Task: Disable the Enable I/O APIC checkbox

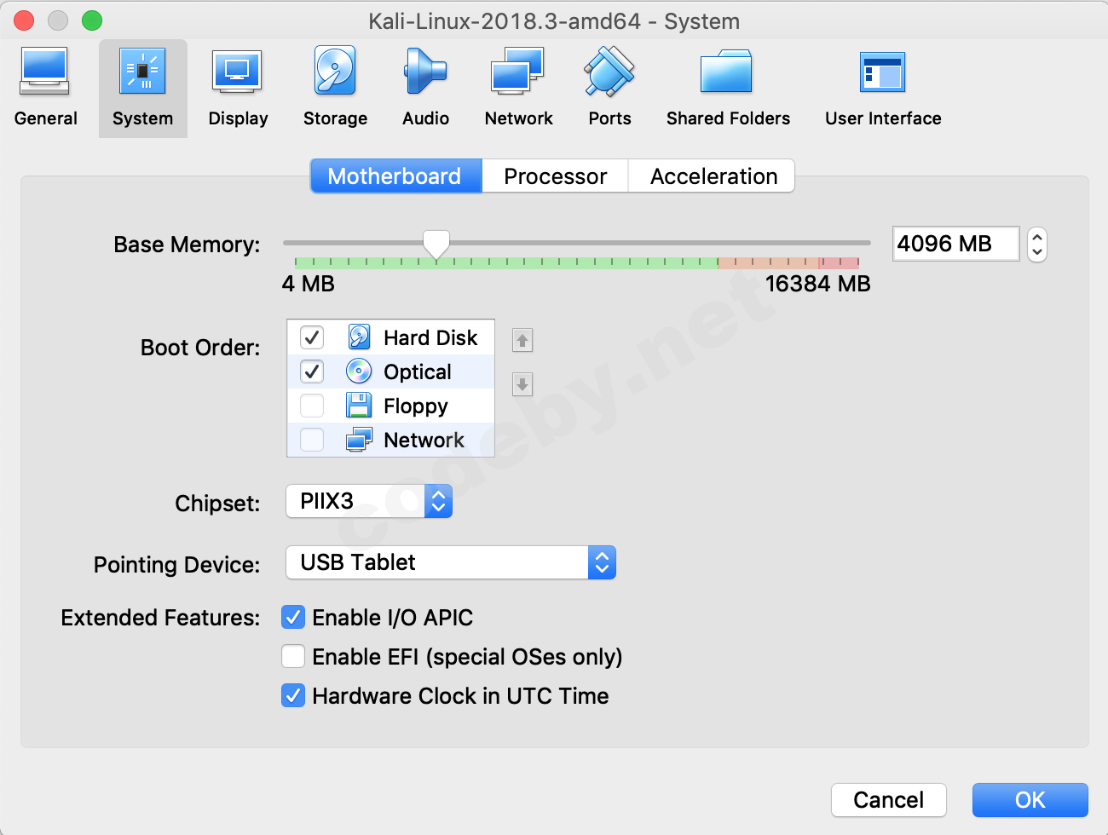Action: pos(293,618)
